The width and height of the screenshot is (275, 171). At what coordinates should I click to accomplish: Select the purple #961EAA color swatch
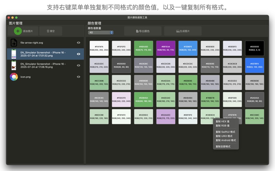[x=166, y=48]
